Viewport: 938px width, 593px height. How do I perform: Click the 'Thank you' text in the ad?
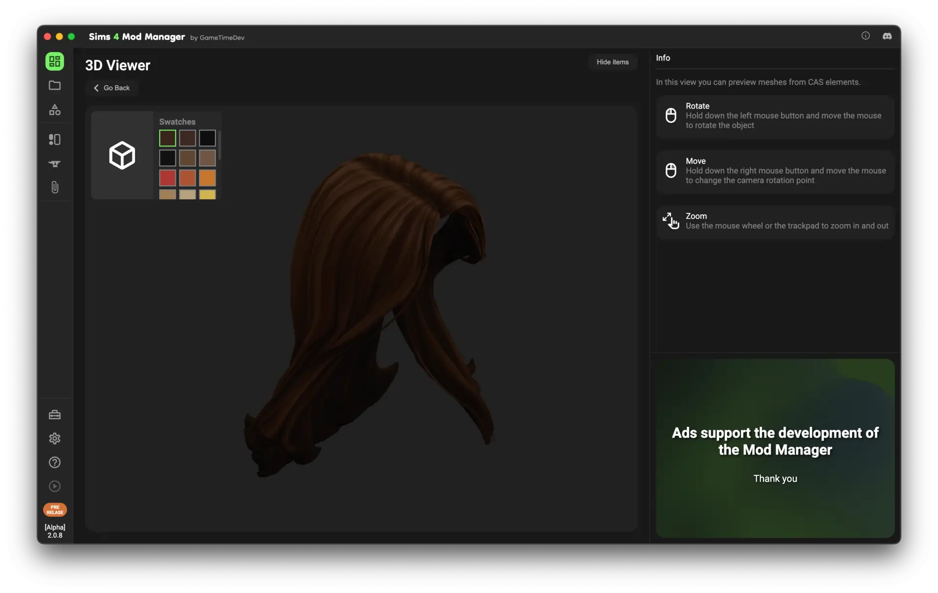point(775,479)
